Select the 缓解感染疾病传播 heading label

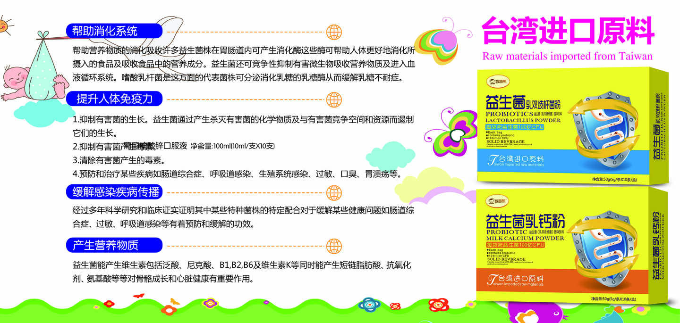click(x=114, y=192)
